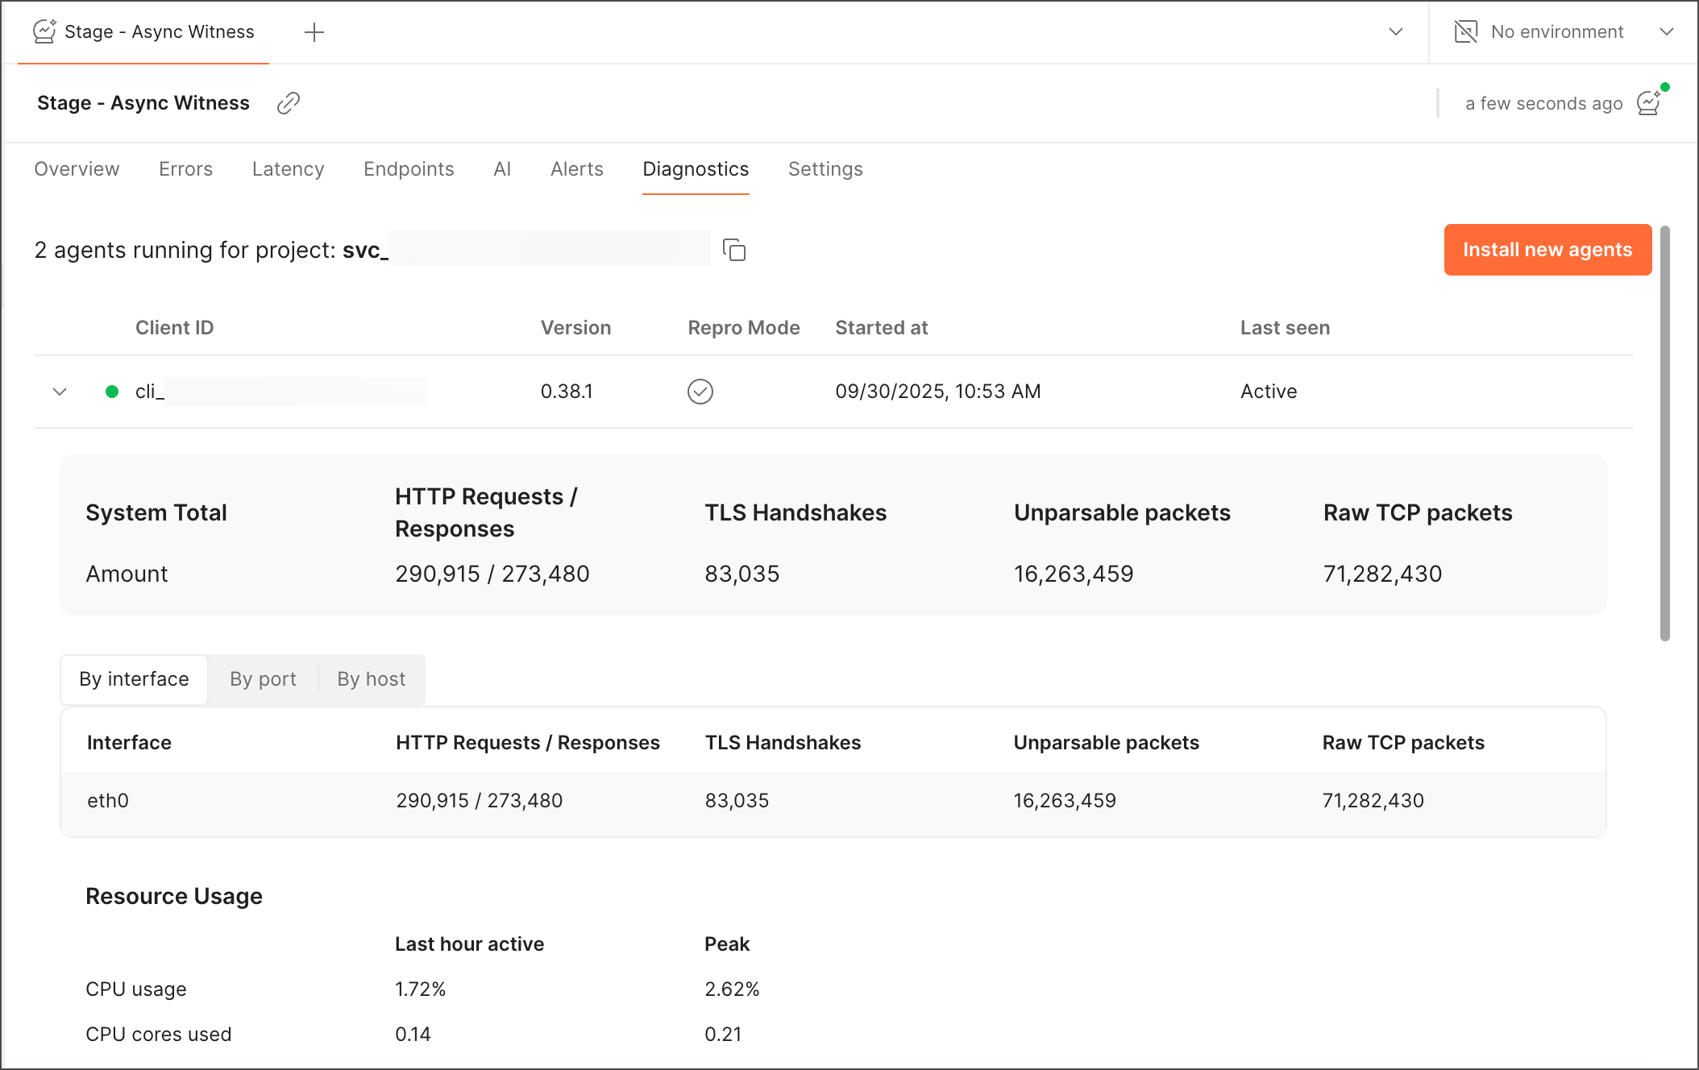The height and width of the screenshot is (1070, 1699).
Task: Click the insights icon at top right
Action: tap(1649, 102)
